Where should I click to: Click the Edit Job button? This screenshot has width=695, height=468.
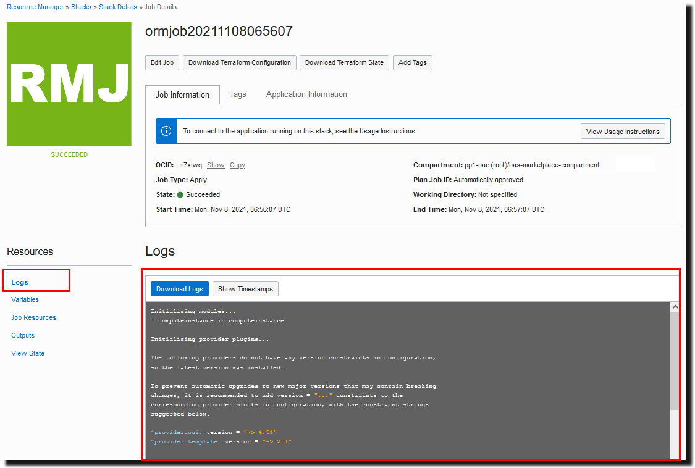pos(162,62)
